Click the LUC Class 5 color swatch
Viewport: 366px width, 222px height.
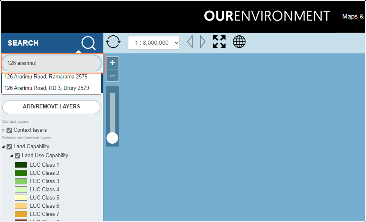21,198
